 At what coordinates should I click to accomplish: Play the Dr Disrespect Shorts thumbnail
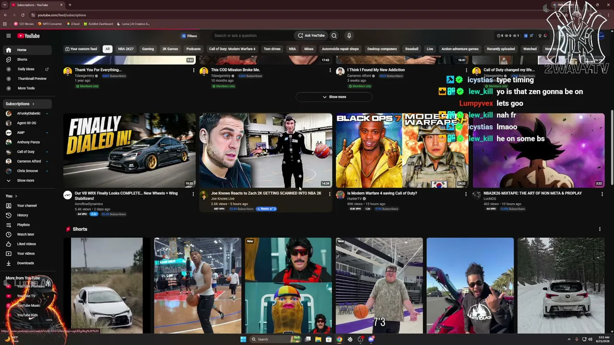pyautogui.click(x=288, y=285)
